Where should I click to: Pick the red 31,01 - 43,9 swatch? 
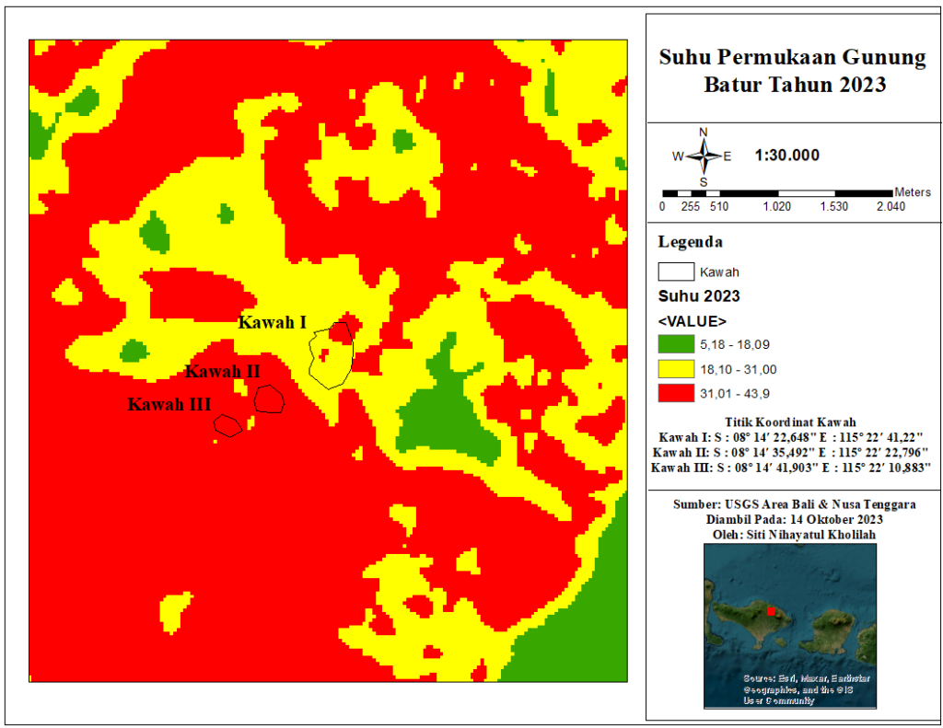[x=676, y=394]
